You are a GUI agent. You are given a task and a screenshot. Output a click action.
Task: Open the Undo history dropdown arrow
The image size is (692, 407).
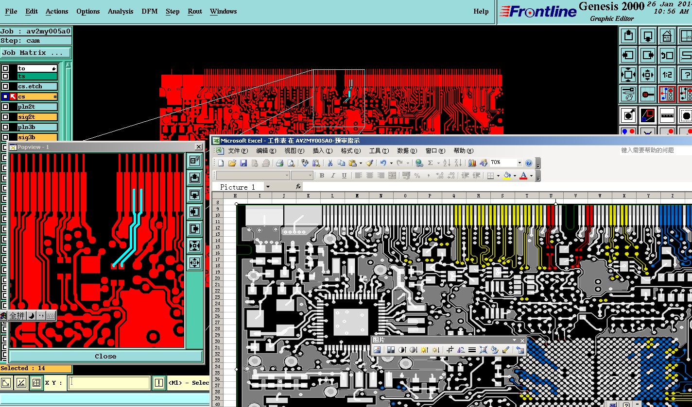pyautogui.click(x=391, y=163)
